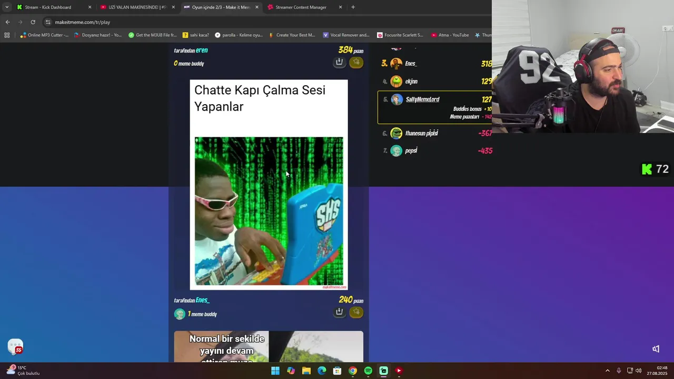Screen dimensions: 674x379
Task: Reload the makeitmeme page
Action: tap(33, 22)
